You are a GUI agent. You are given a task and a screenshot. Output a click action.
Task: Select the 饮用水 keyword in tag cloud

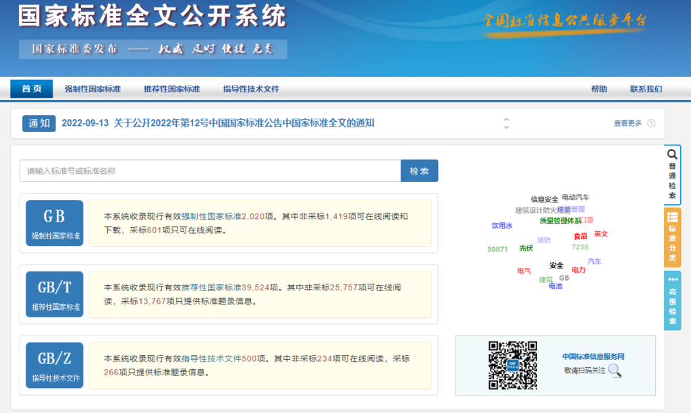pos(502,226)
